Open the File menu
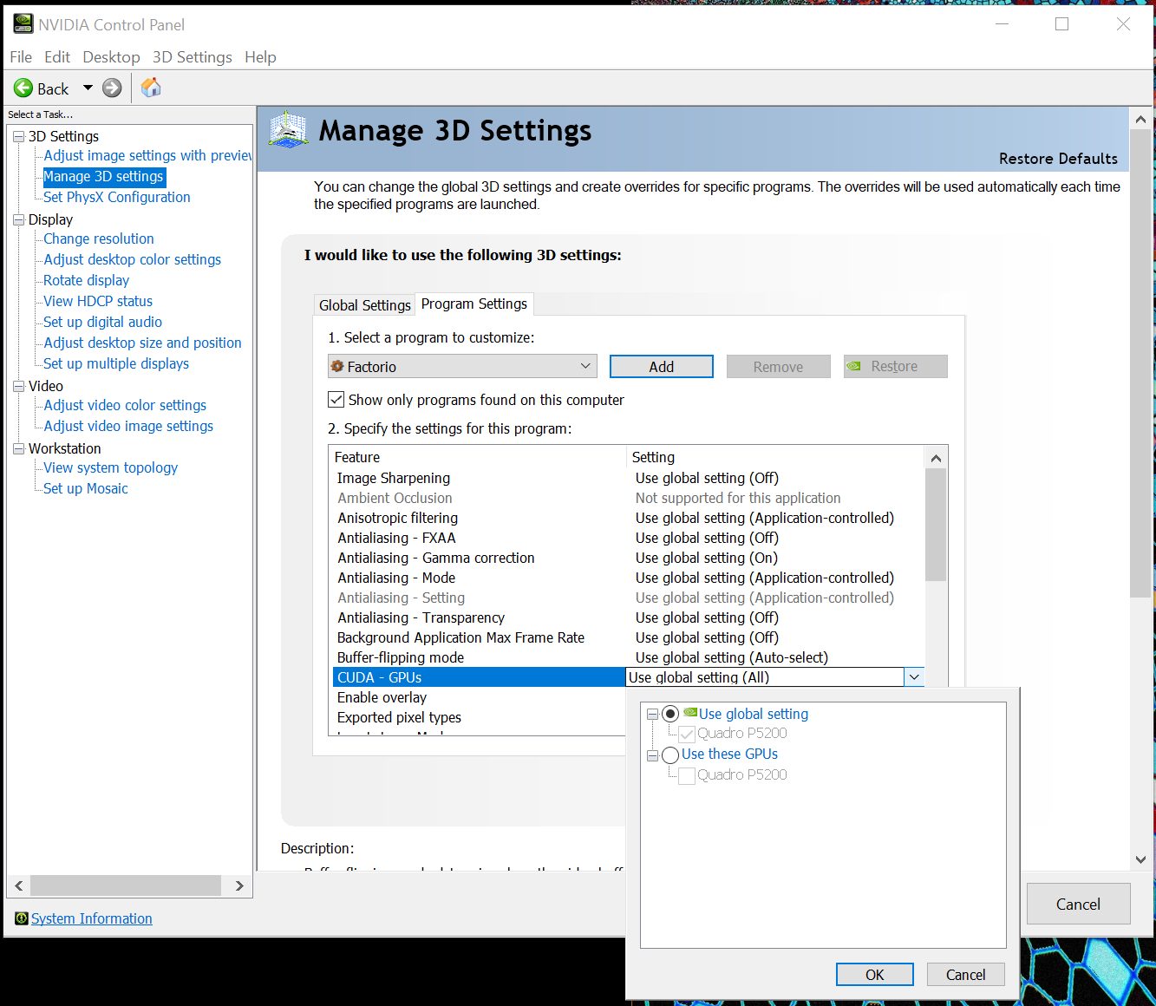The width and height of the screenshot is (1156, 1006). pos(21,57)
